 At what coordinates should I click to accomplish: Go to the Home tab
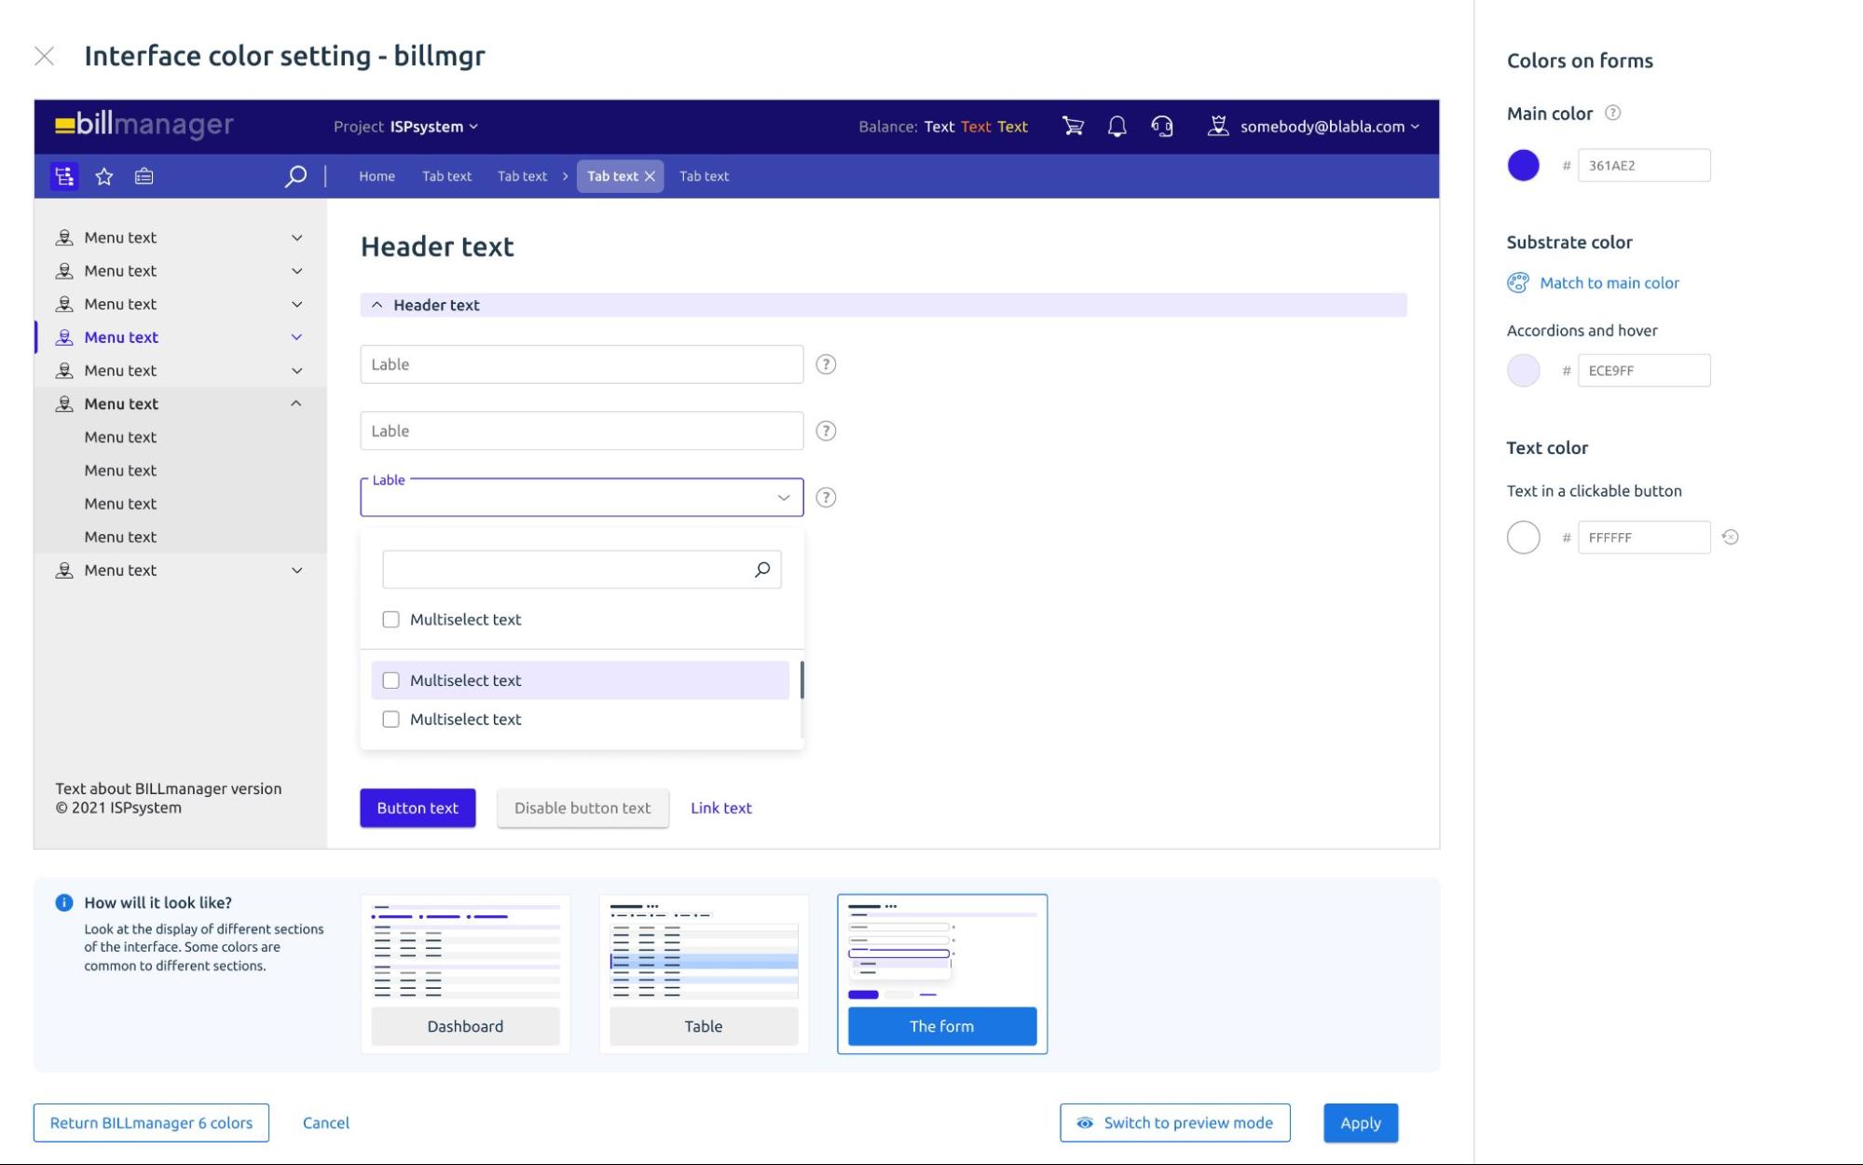pos(377,176)
